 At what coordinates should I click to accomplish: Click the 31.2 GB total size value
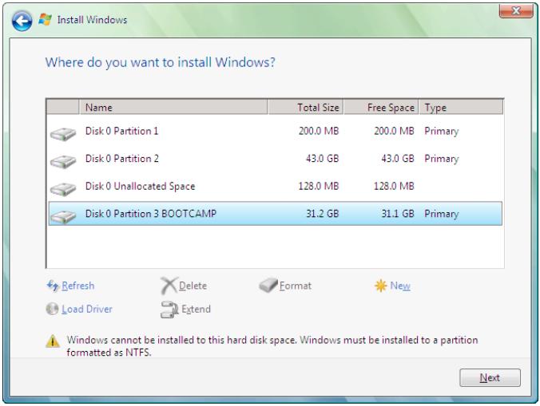coord(323,214)
